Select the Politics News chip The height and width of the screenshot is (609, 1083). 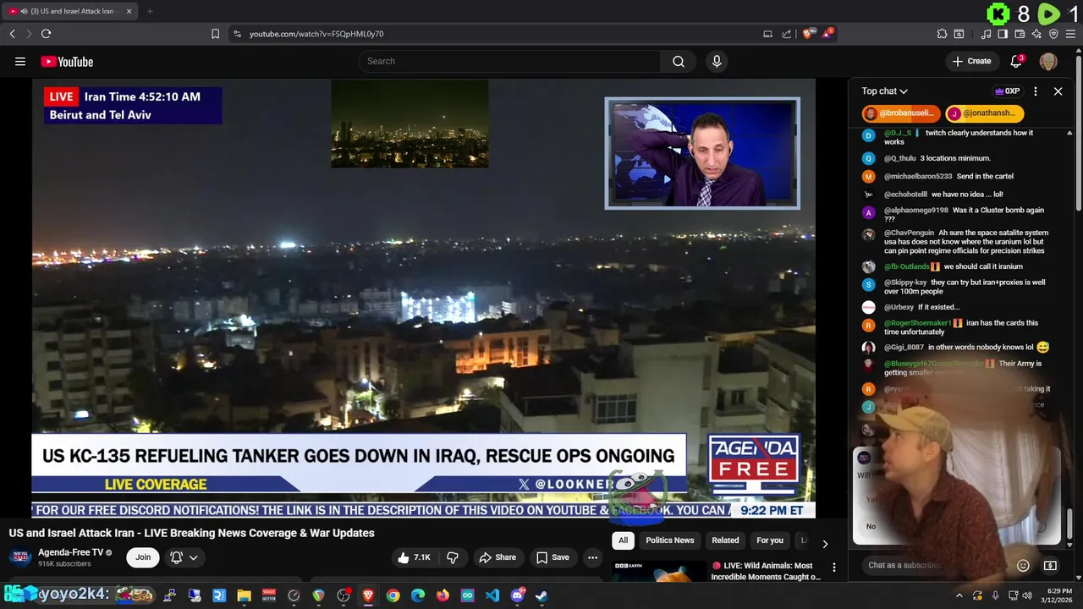tap(670, 540)
